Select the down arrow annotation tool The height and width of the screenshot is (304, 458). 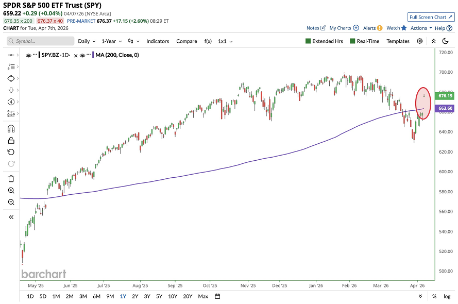tap(10, 91)
